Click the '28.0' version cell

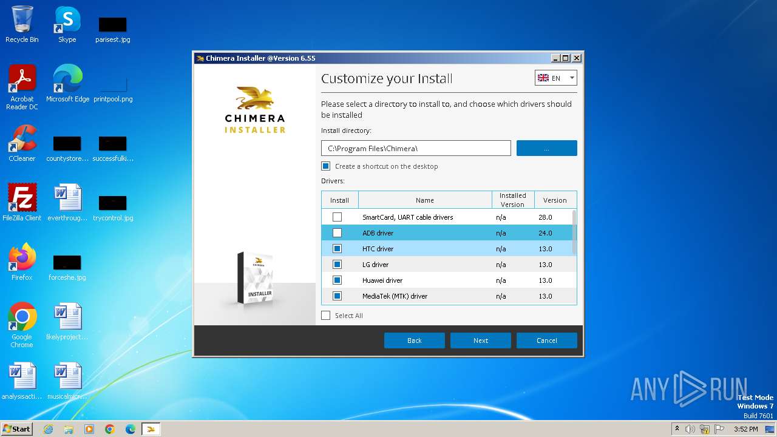(545, 217)
